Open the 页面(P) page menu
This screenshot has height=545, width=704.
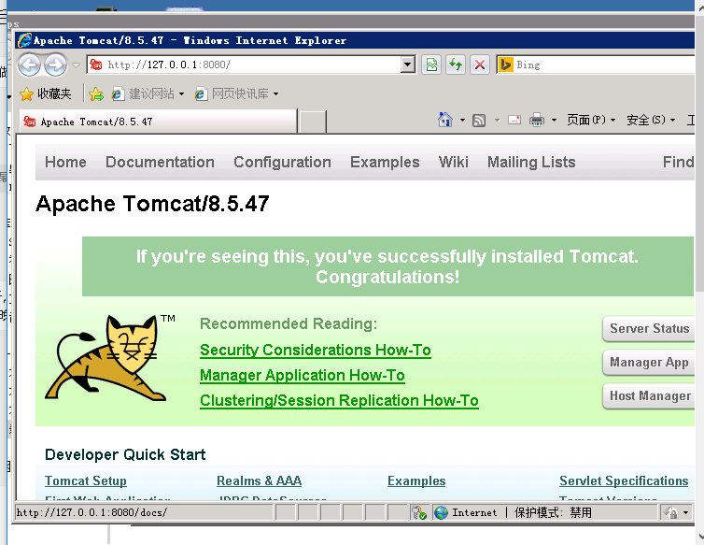(590, 120)
